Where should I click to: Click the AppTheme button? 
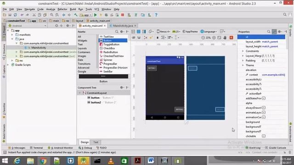(x=190, y=32)
